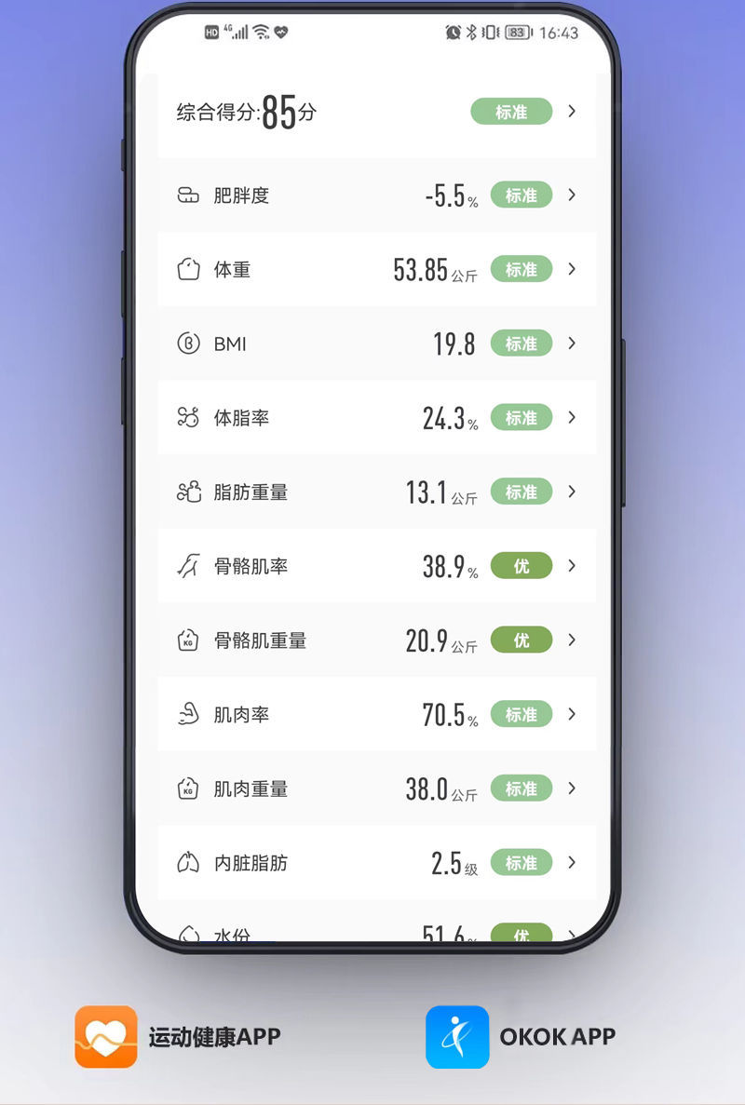
Task: Expand the 体重 row chevron
Action: (x=572, y=269)
